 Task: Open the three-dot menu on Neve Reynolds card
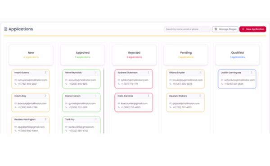click(x=96, y=73)
